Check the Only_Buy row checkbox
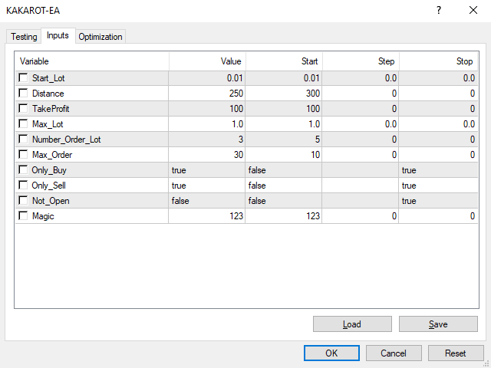This screenshot has height=368, width=491. [23, 169]
